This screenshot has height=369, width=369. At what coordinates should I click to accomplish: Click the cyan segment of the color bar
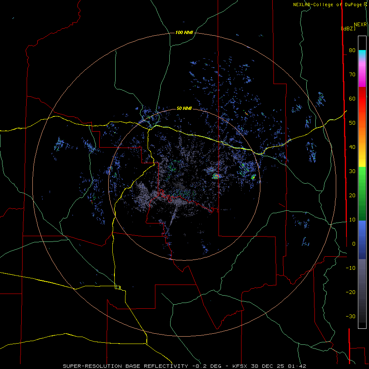point(362,54)
